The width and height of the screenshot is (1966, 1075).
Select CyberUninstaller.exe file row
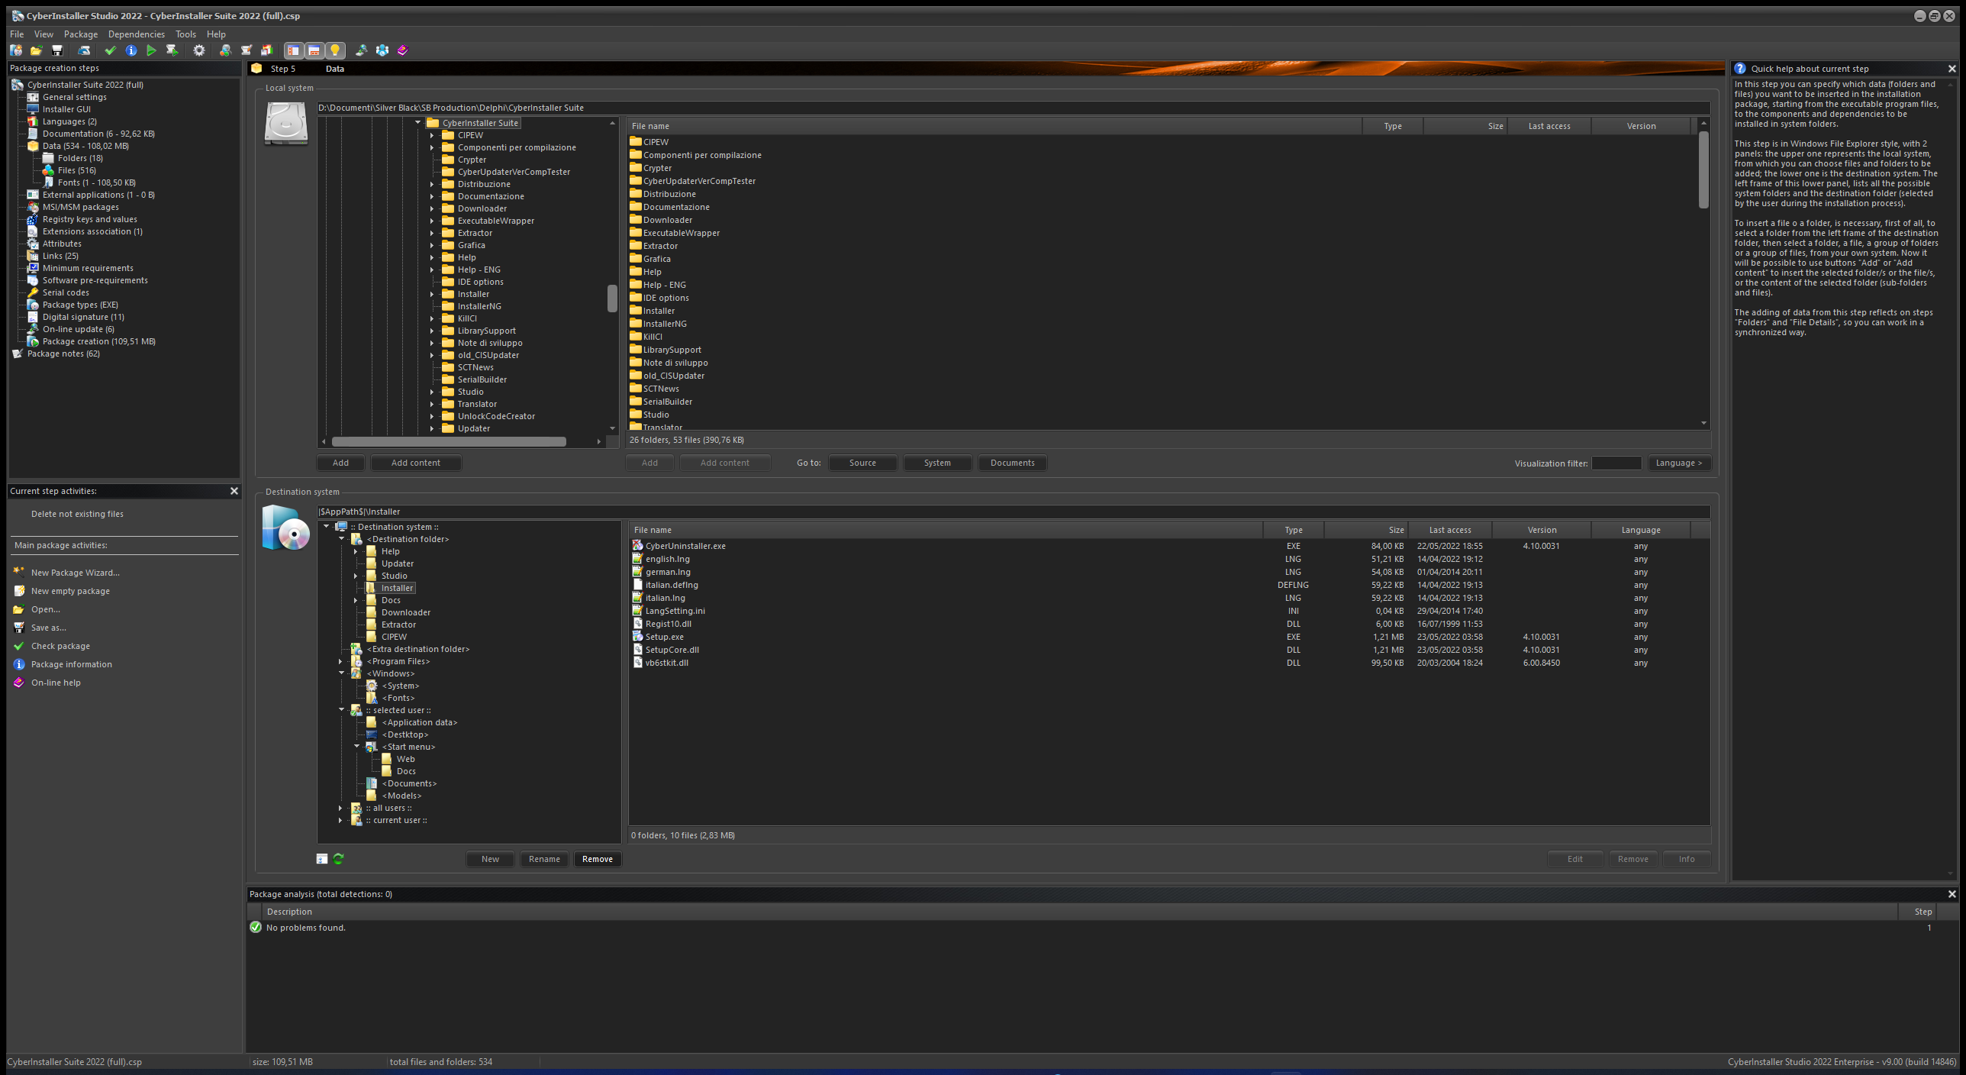[x=1168, y=546]
